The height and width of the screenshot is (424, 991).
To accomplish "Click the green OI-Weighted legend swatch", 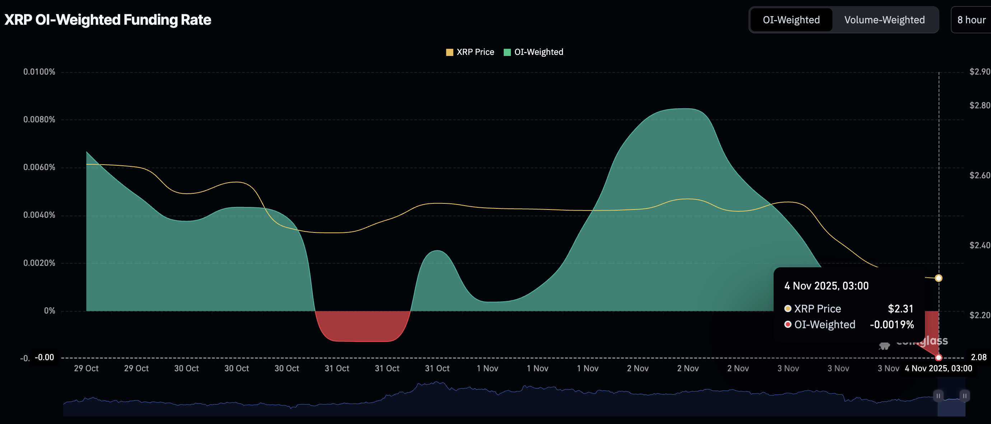I will [507, 52].
